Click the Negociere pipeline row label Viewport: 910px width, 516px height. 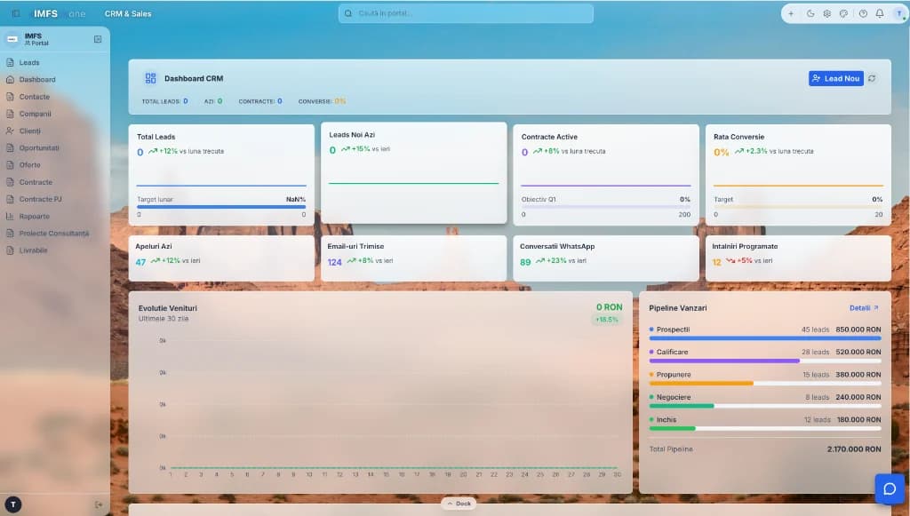coord(674,397)
